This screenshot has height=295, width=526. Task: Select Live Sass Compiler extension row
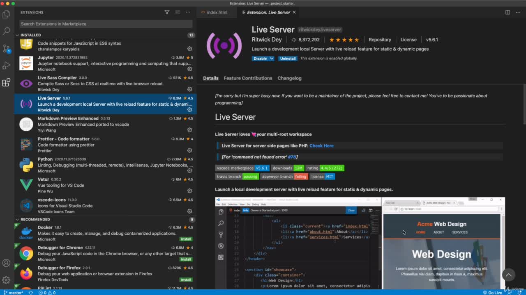click(106, 84)
